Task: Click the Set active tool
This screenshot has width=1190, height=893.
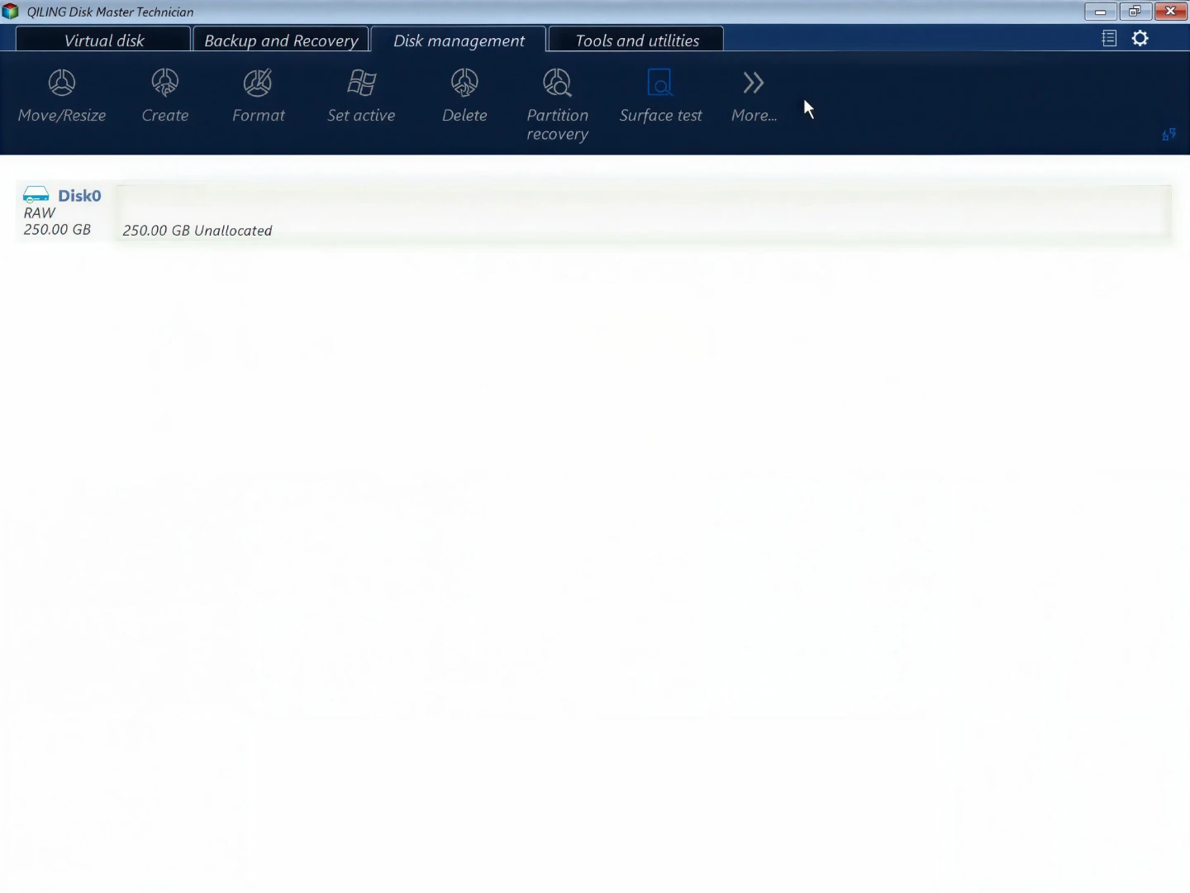Action: point(361,97)
